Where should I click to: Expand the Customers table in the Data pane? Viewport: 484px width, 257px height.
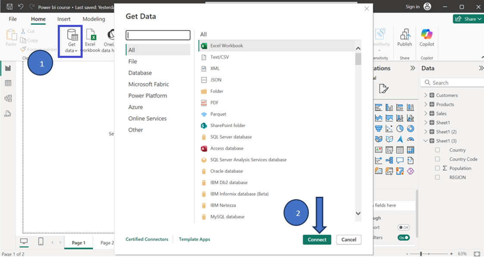[425, 95]
